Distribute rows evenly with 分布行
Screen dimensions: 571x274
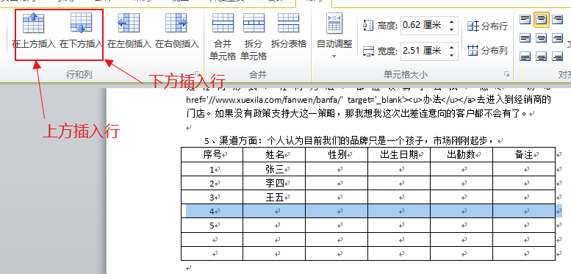point(487,26)
